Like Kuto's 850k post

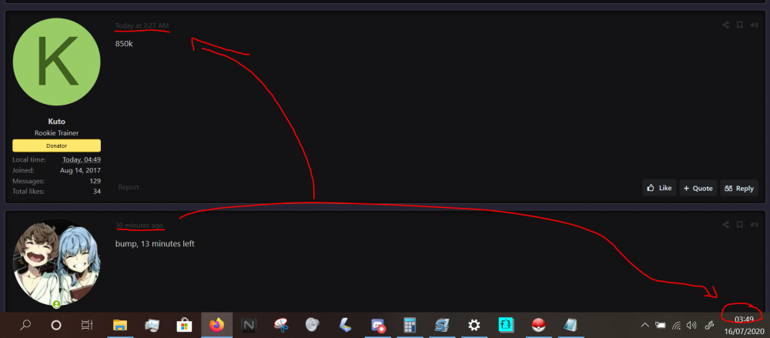pos(659,188)
